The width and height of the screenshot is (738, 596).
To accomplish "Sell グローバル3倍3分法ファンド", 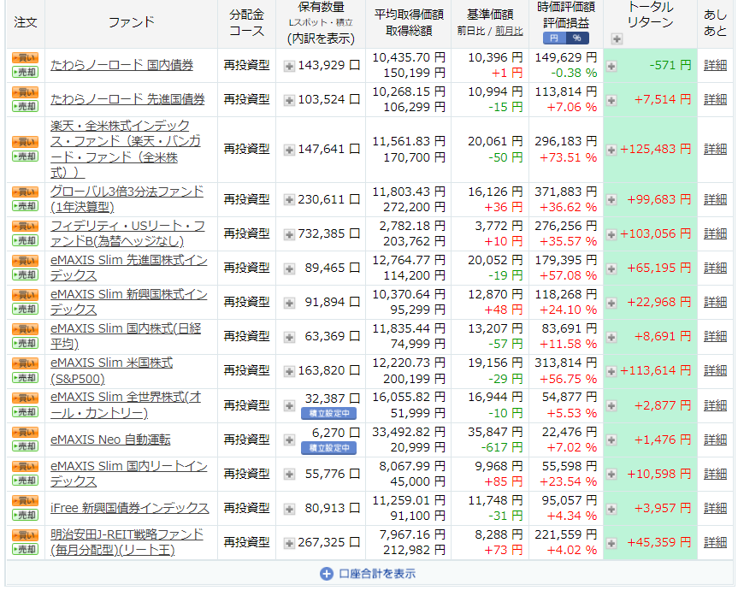I will (25, 206).
